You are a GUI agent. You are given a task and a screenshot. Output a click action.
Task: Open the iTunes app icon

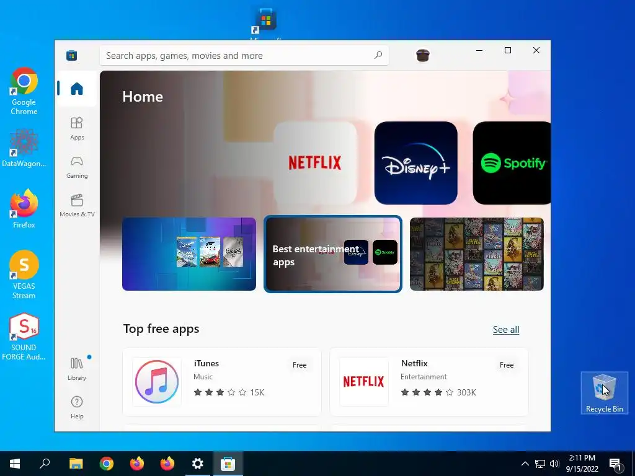(157, 382)
